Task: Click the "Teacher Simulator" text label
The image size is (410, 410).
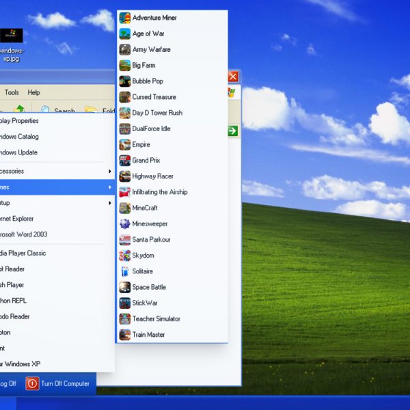Action: [x=156, y=318]
